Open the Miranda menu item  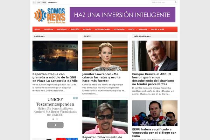[49, 29]
